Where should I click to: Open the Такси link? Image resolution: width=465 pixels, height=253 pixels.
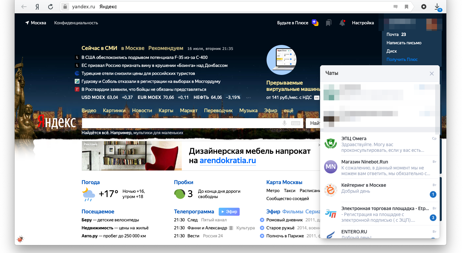290,191
